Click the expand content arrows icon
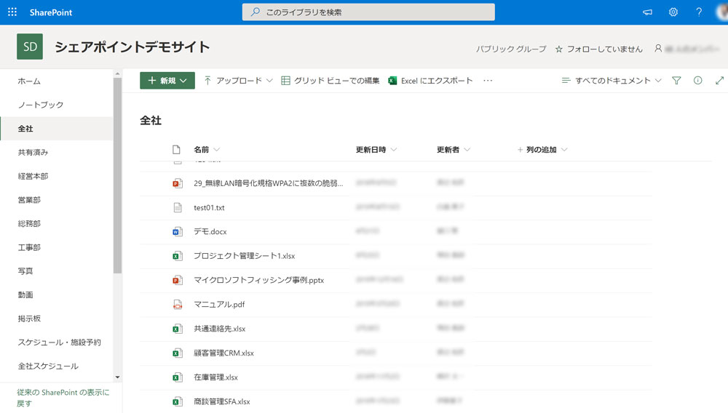 click(x=719, y=81)
